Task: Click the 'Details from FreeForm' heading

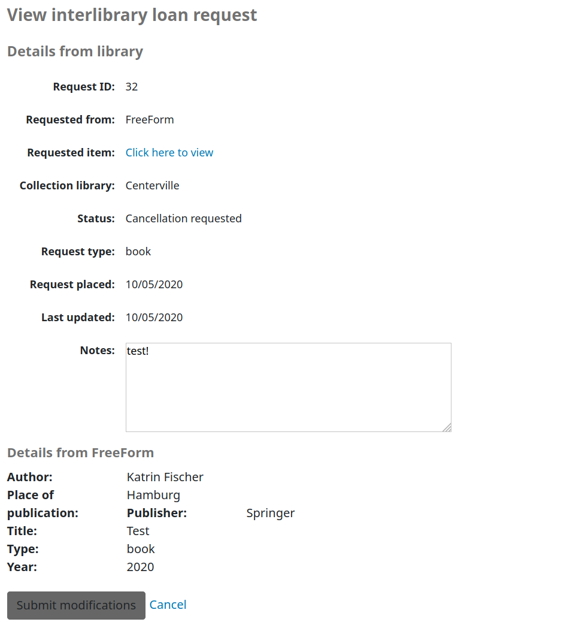Action: pyautogui.click(x=80, y=452)
